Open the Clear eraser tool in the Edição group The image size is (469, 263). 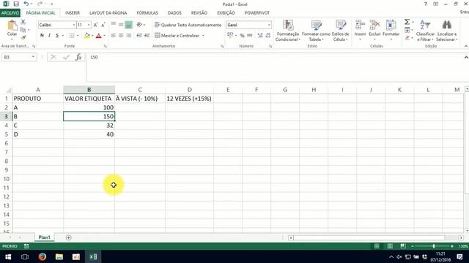click(x=407, y=38)
